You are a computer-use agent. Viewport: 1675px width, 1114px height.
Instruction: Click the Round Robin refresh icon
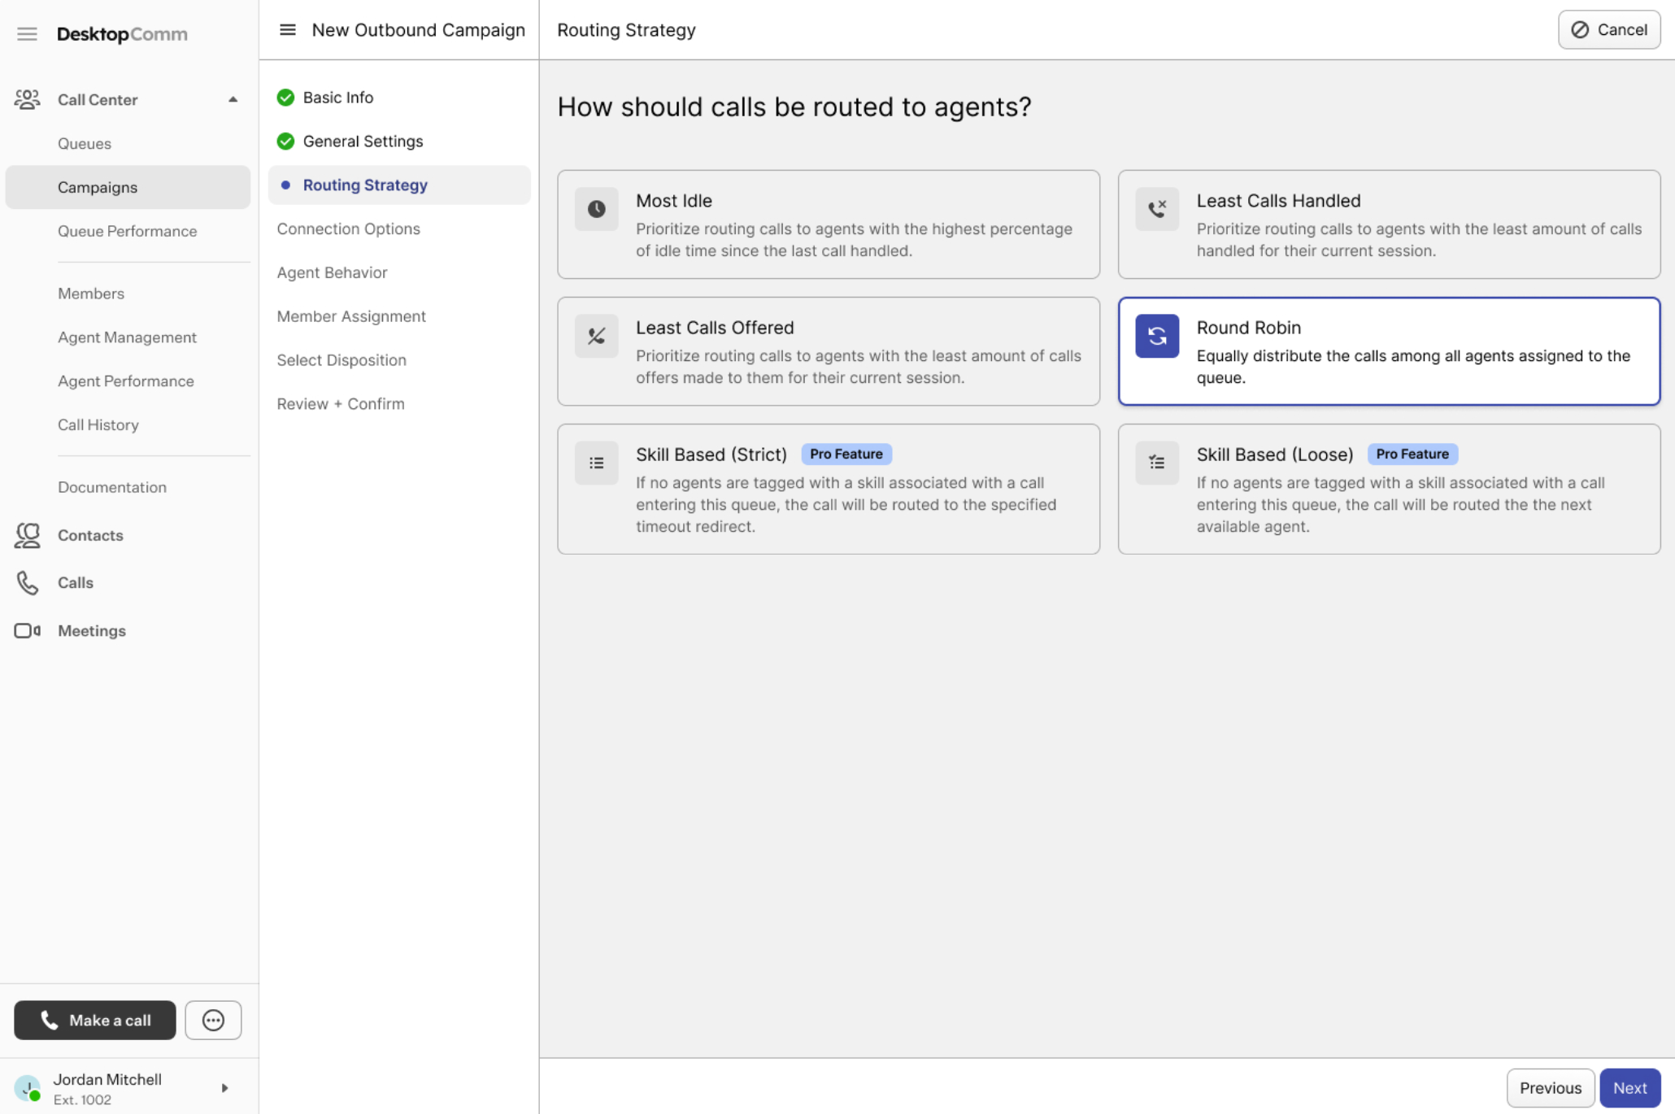click(x=1156, y=336)
